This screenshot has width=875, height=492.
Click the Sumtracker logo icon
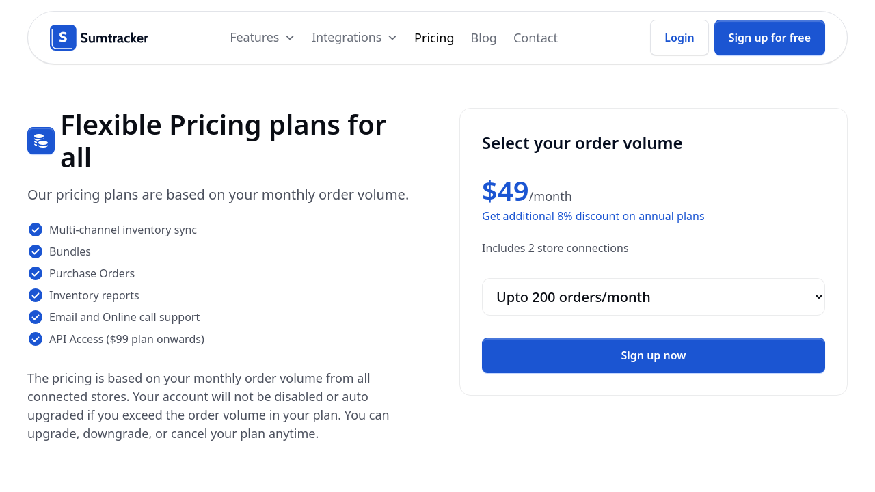click(x=63, y=38)
